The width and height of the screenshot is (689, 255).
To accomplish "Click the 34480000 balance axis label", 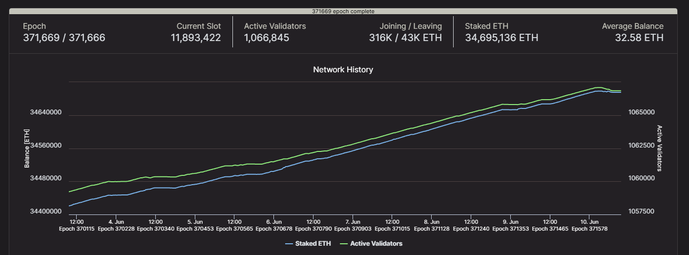I will click(x=46, y=178).
